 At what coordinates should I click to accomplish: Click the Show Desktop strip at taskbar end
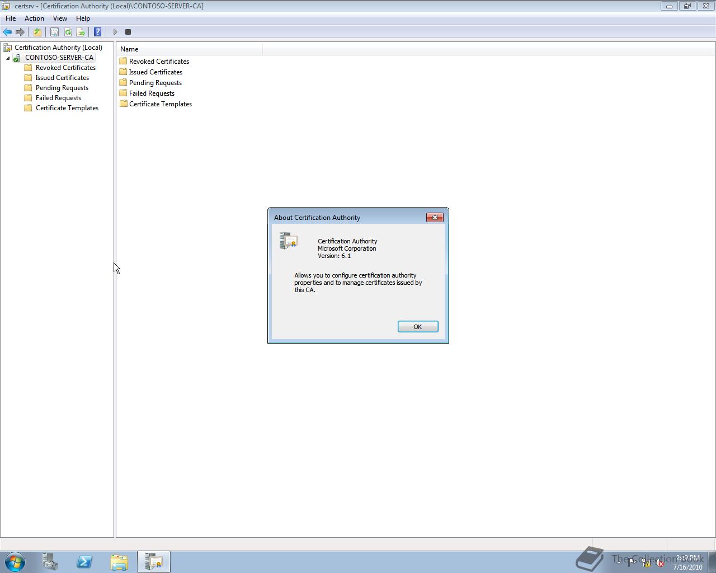[x=712, y=562]
